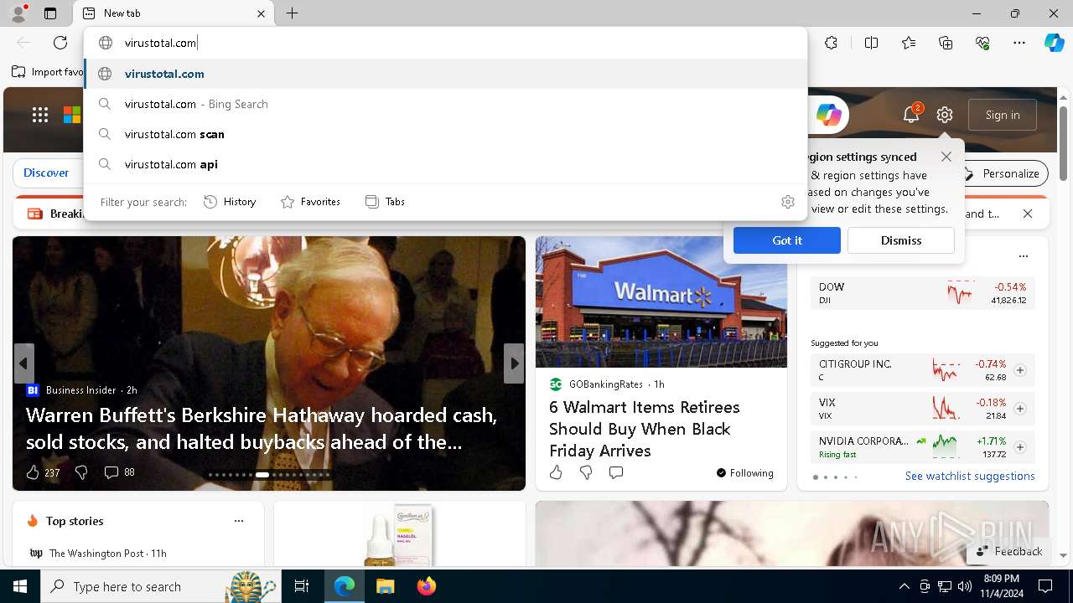The width and height of the screenshot is (1073, 603).
Task: Toggle Following for GOBankingRates
Action: (x=744, y=473)
